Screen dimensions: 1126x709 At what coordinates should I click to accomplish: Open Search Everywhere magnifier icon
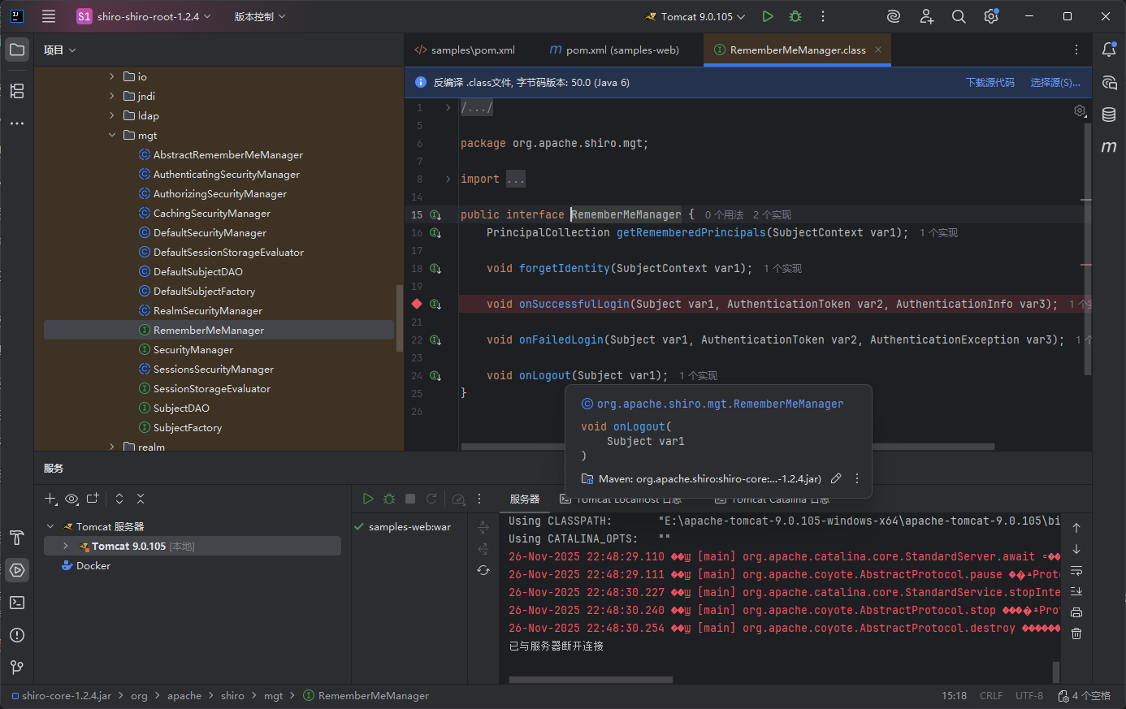pyautogui.click(x=959, y=16)
